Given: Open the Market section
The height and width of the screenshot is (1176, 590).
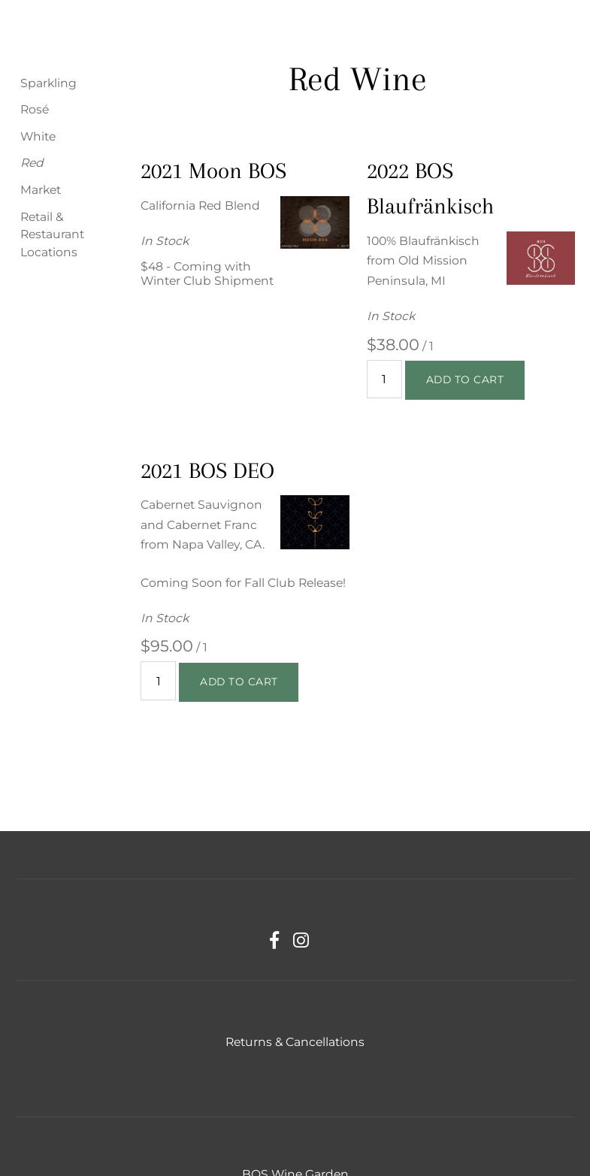Looking at the screenshot, I should click(x=41, y=189).
